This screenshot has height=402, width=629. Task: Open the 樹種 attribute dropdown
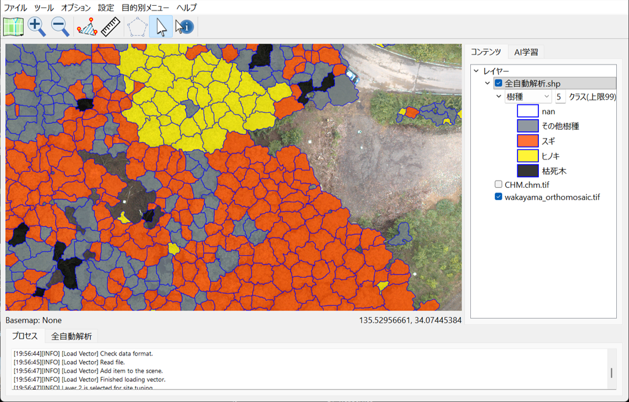(528, 97)
